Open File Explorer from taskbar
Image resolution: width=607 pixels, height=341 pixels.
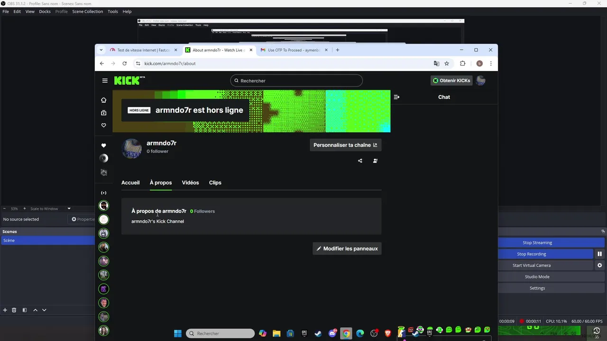pos(276,333)
